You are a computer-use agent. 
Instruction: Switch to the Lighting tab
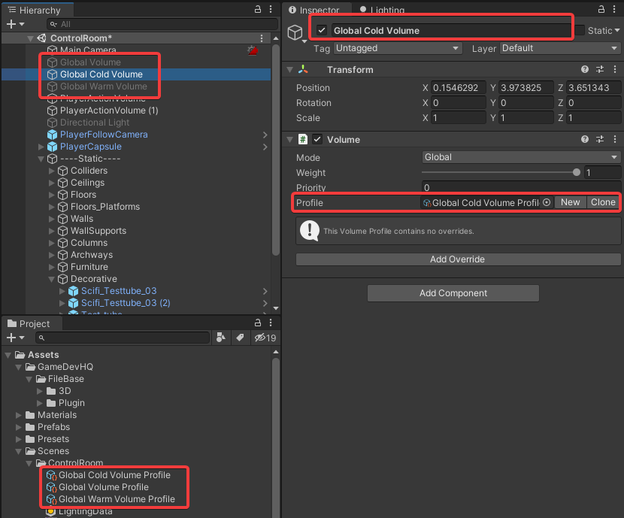pos(383,10)
